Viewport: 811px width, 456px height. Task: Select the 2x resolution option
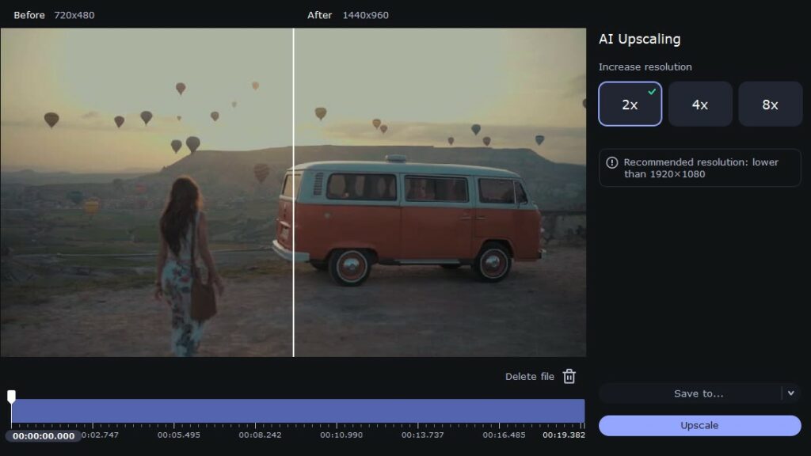630,104
